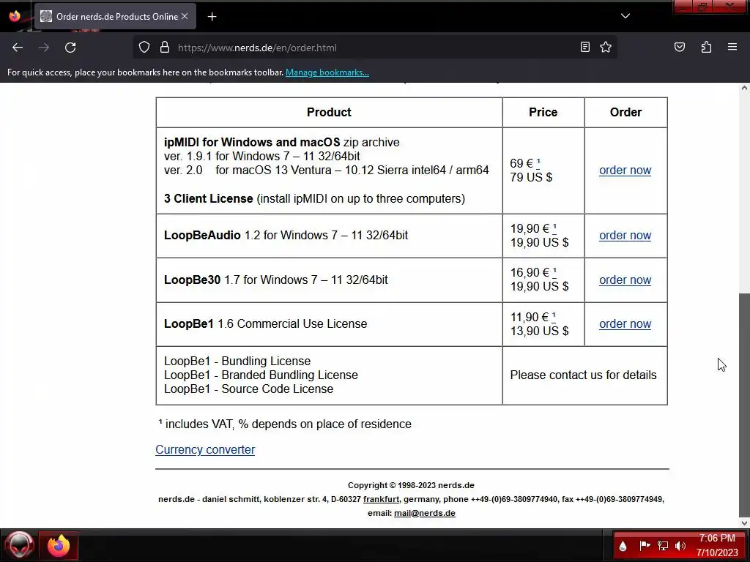Click the Firefox logo in title bar
Viewport: 750px width, 562px height.
tap(15, 16)
